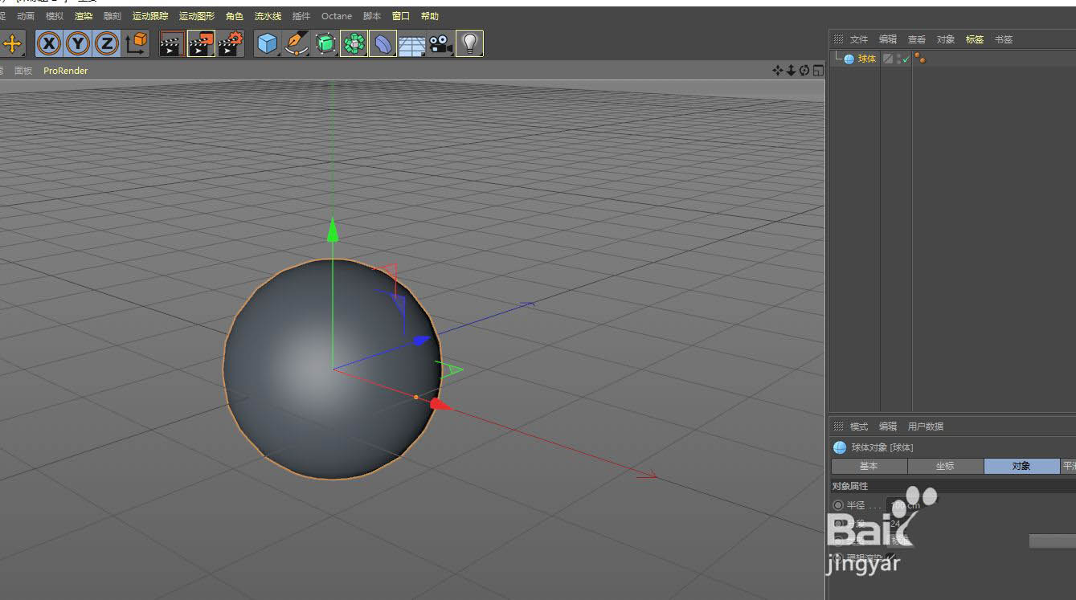Screen dimensions: 1076x600
Task: Toggle the viewport maximize layout icon
Action: (x=818, y=71)
